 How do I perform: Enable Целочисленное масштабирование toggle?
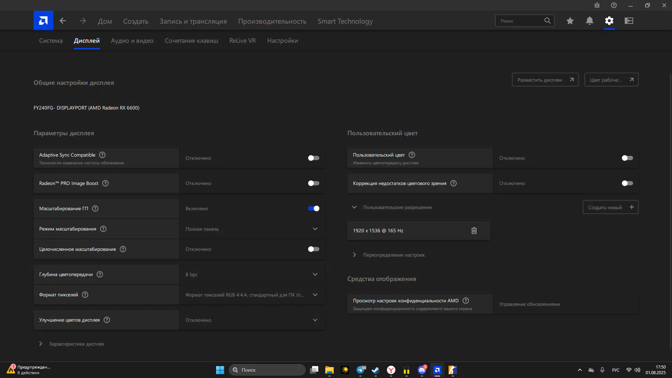(x=313, y=249)
